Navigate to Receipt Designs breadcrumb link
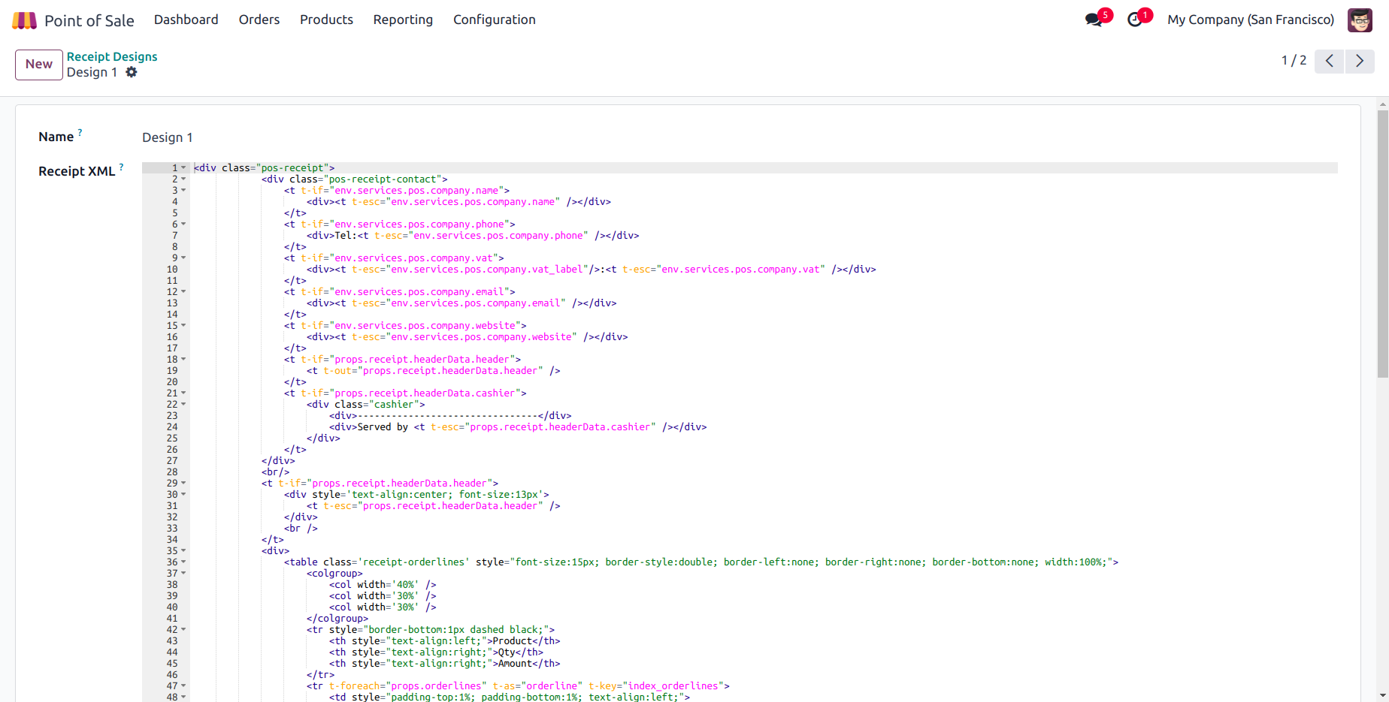Viewport: 1389px width, 702px height. tap(112, 56)
